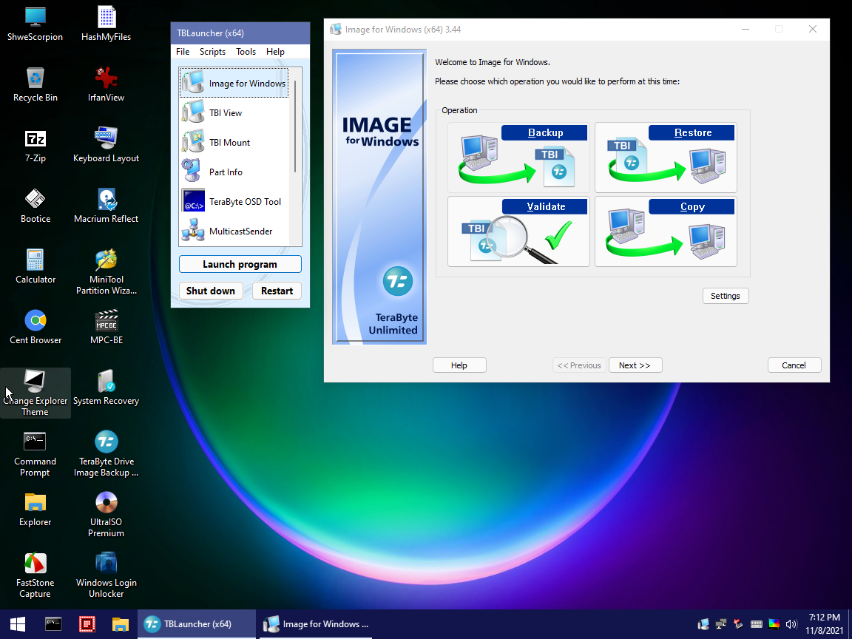This screenshot has width=852, height=639.
Task: Select the Cent Browser desktop shortcut
Action: (x=35, y=328)
